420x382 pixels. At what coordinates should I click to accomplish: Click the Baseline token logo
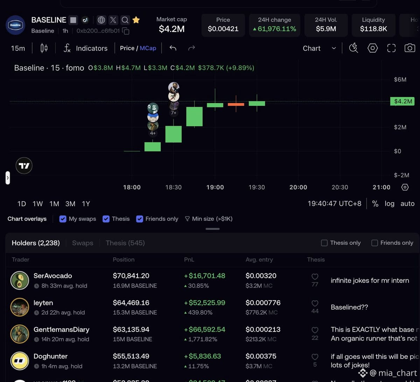[x=15, y=25]
